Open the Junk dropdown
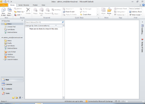The image size is (145, 104). (18, 15)
